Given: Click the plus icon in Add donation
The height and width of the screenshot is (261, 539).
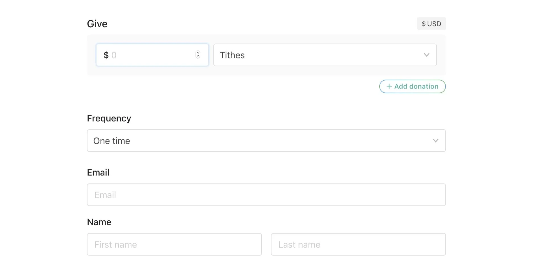Looking at the screenshot, I should (389, 86).
